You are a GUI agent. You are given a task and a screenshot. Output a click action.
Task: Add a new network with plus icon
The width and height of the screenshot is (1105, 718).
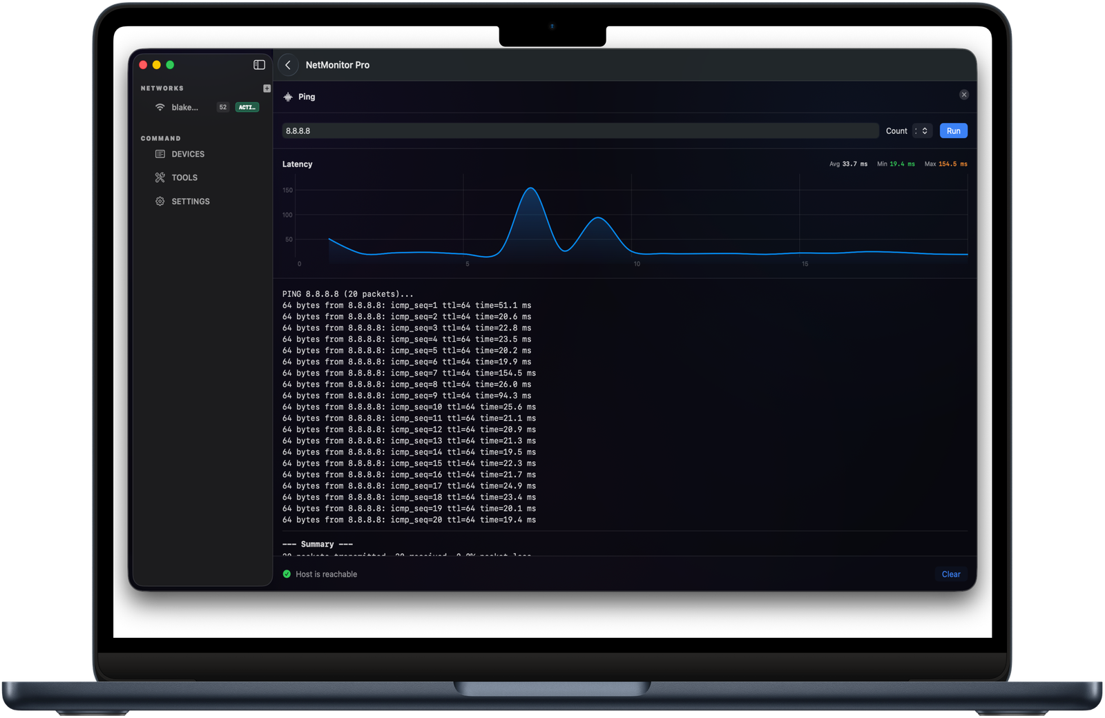pos(267,88)
